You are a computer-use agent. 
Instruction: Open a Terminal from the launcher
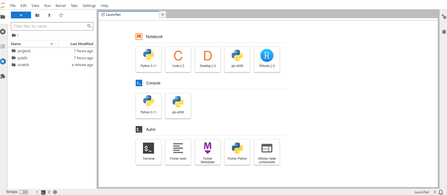[x=148, y=152]
